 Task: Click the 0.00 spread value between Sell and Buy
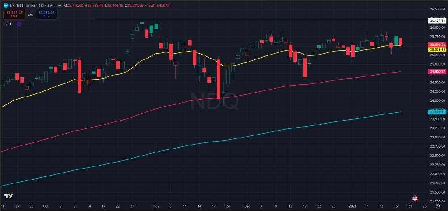(x=30, y=14)
